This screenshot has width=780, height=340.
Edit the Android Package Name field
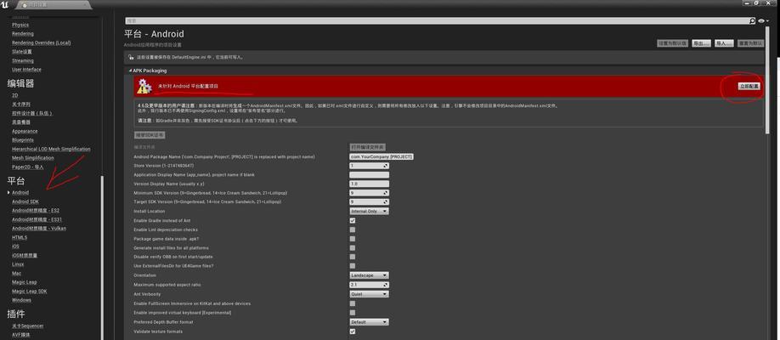coord(382,156)
